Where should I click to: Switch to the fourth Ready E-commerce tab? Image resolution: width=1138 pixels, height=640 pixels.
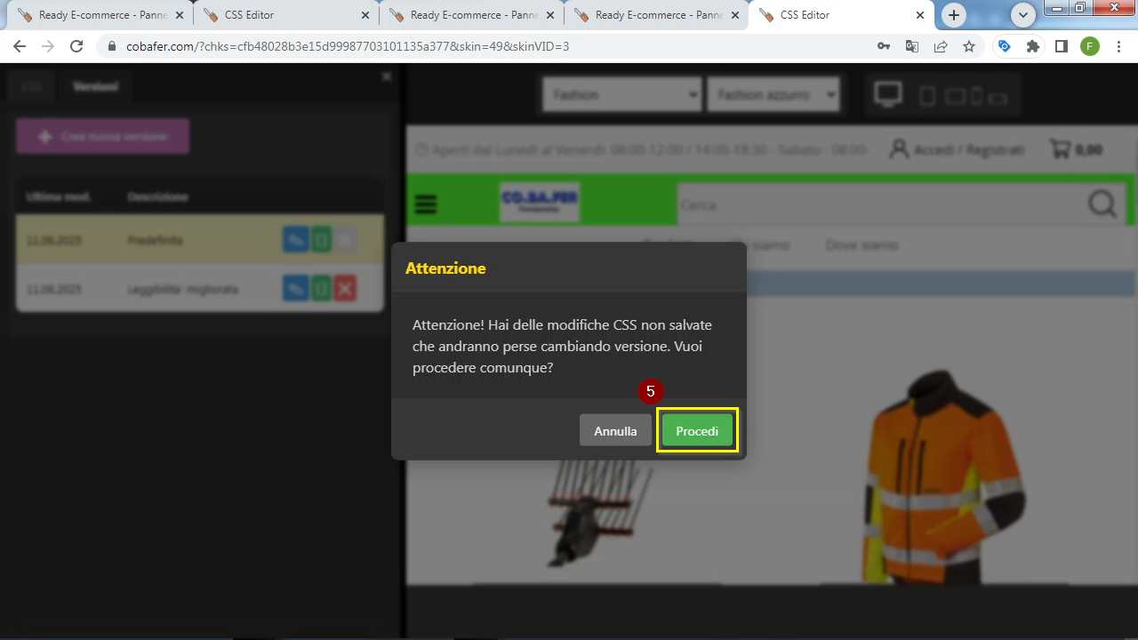[656, 15]
